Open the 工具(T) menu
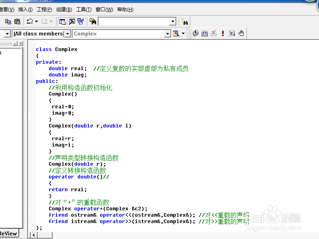Image resolution: width=319 pixels, height=239 pixels. [x=84, y=10]
